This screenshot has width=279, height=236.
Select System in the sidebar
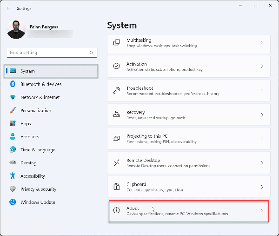(x=51, y=71)
